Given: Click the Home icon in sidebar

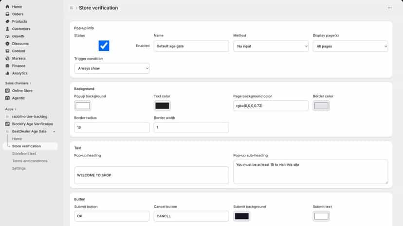Looking at the screenshot, I should [7, 7].
